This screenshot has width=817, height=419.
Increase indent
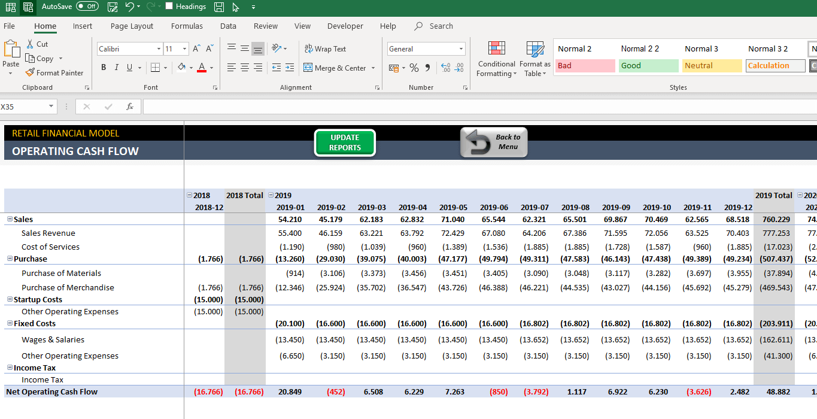click(289, 68)
